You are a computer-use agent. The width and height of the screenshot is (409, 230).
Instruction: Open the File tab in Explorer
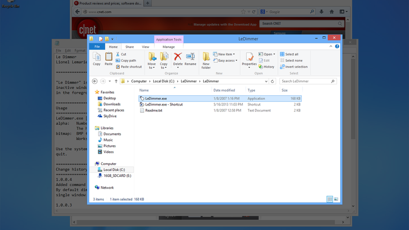(97, 47)
